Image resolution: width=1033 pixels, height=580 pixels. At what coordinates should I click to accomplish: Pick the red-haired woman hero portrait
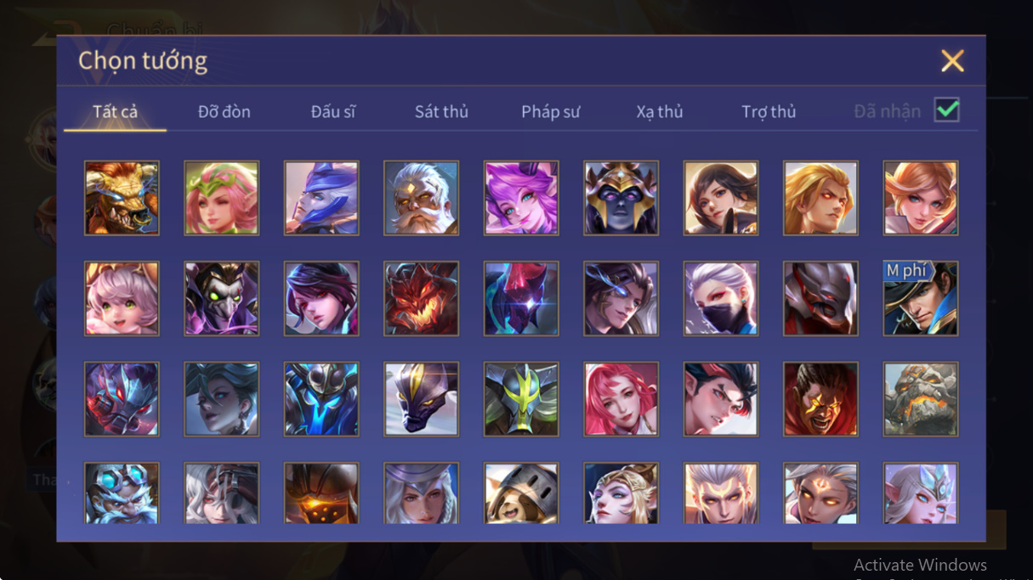tap(621, 399)
